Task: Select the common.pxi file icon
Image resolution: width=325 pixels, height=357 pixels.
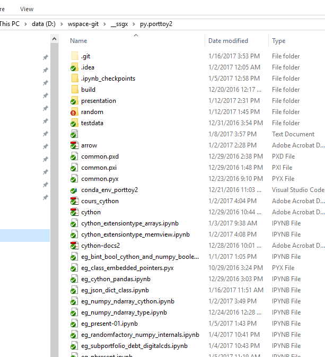Action: click(74, 168)
